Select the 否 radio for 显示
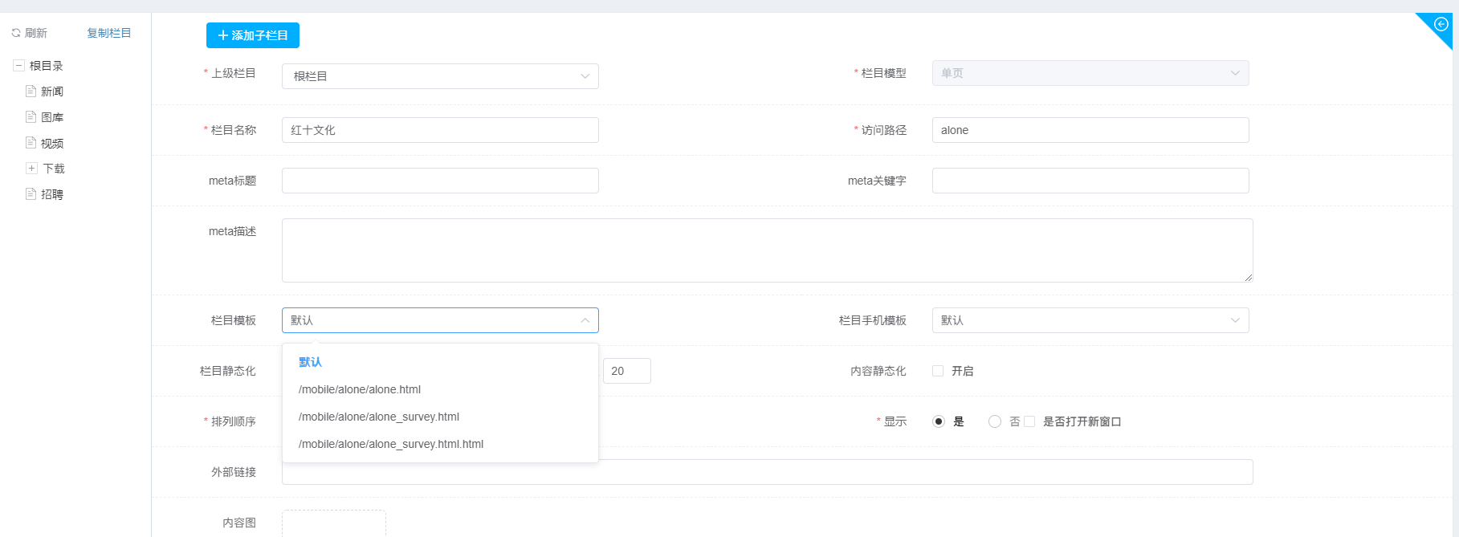The image size is (1459, 537). tap(995, 421)
